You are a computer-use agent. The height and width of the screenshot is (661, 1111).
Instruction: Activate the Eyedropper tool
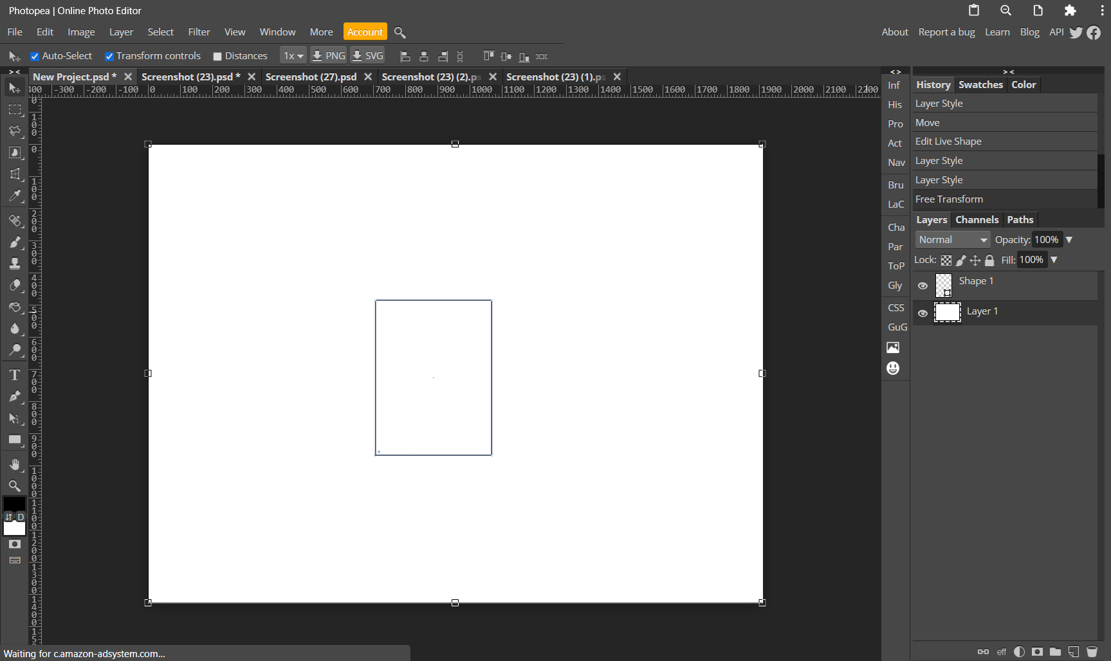14,195
